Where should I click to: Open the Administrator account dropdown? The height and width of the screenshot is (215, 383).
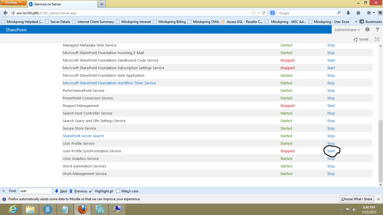pos(347,30)
